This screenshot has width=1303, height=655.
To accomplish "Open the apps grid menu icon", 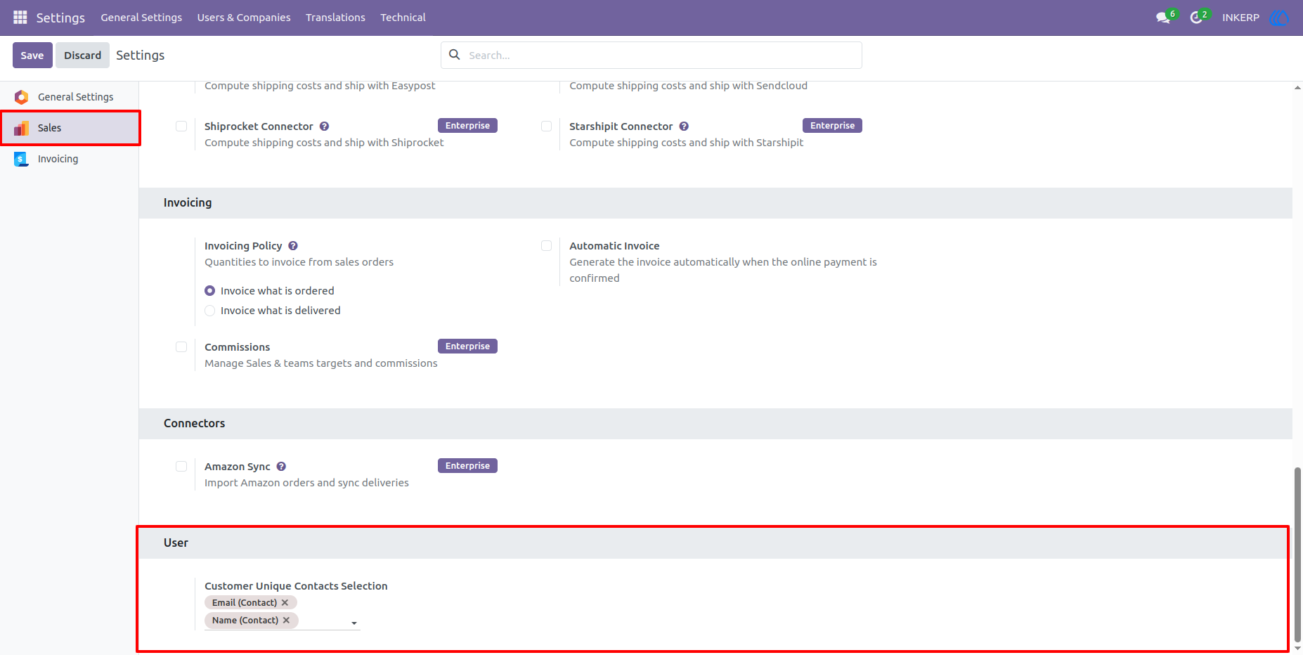I will tap(20, 17).
